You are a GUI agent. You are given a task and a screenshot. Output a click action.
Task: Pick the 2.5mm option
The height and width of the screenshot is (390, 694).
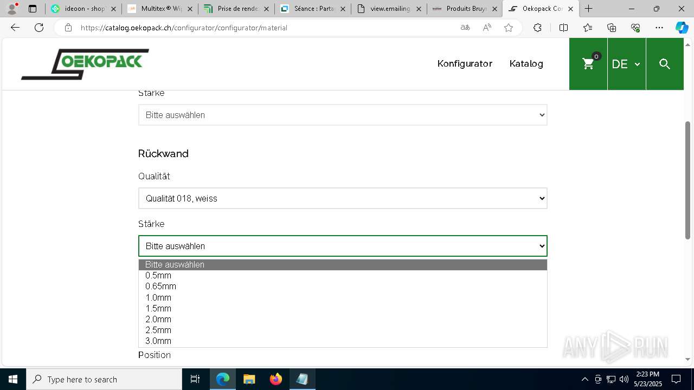[x=343, y=330]
